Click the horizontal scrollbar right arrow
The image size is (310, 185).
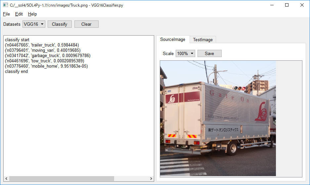click(151, 178)
